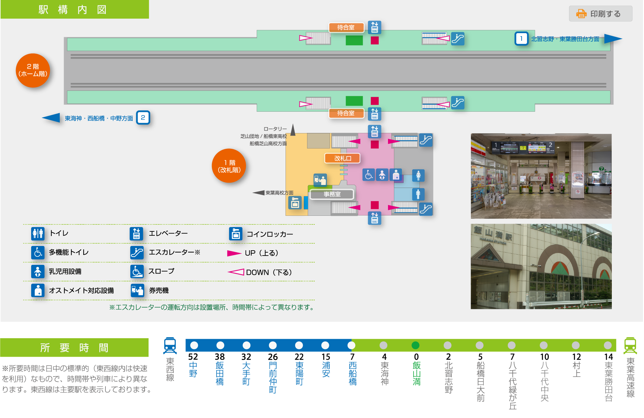
Task: Click the lower escalator icon on 1F map
Action: point(426,209)
